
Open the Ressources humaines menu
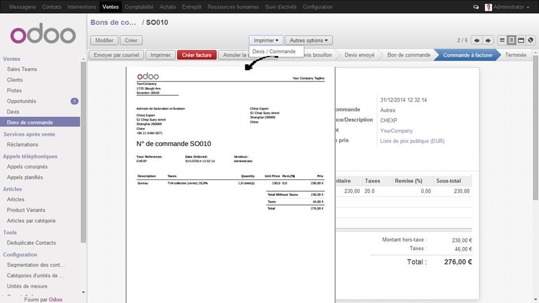pyautogui.click(x=233, y=7)
